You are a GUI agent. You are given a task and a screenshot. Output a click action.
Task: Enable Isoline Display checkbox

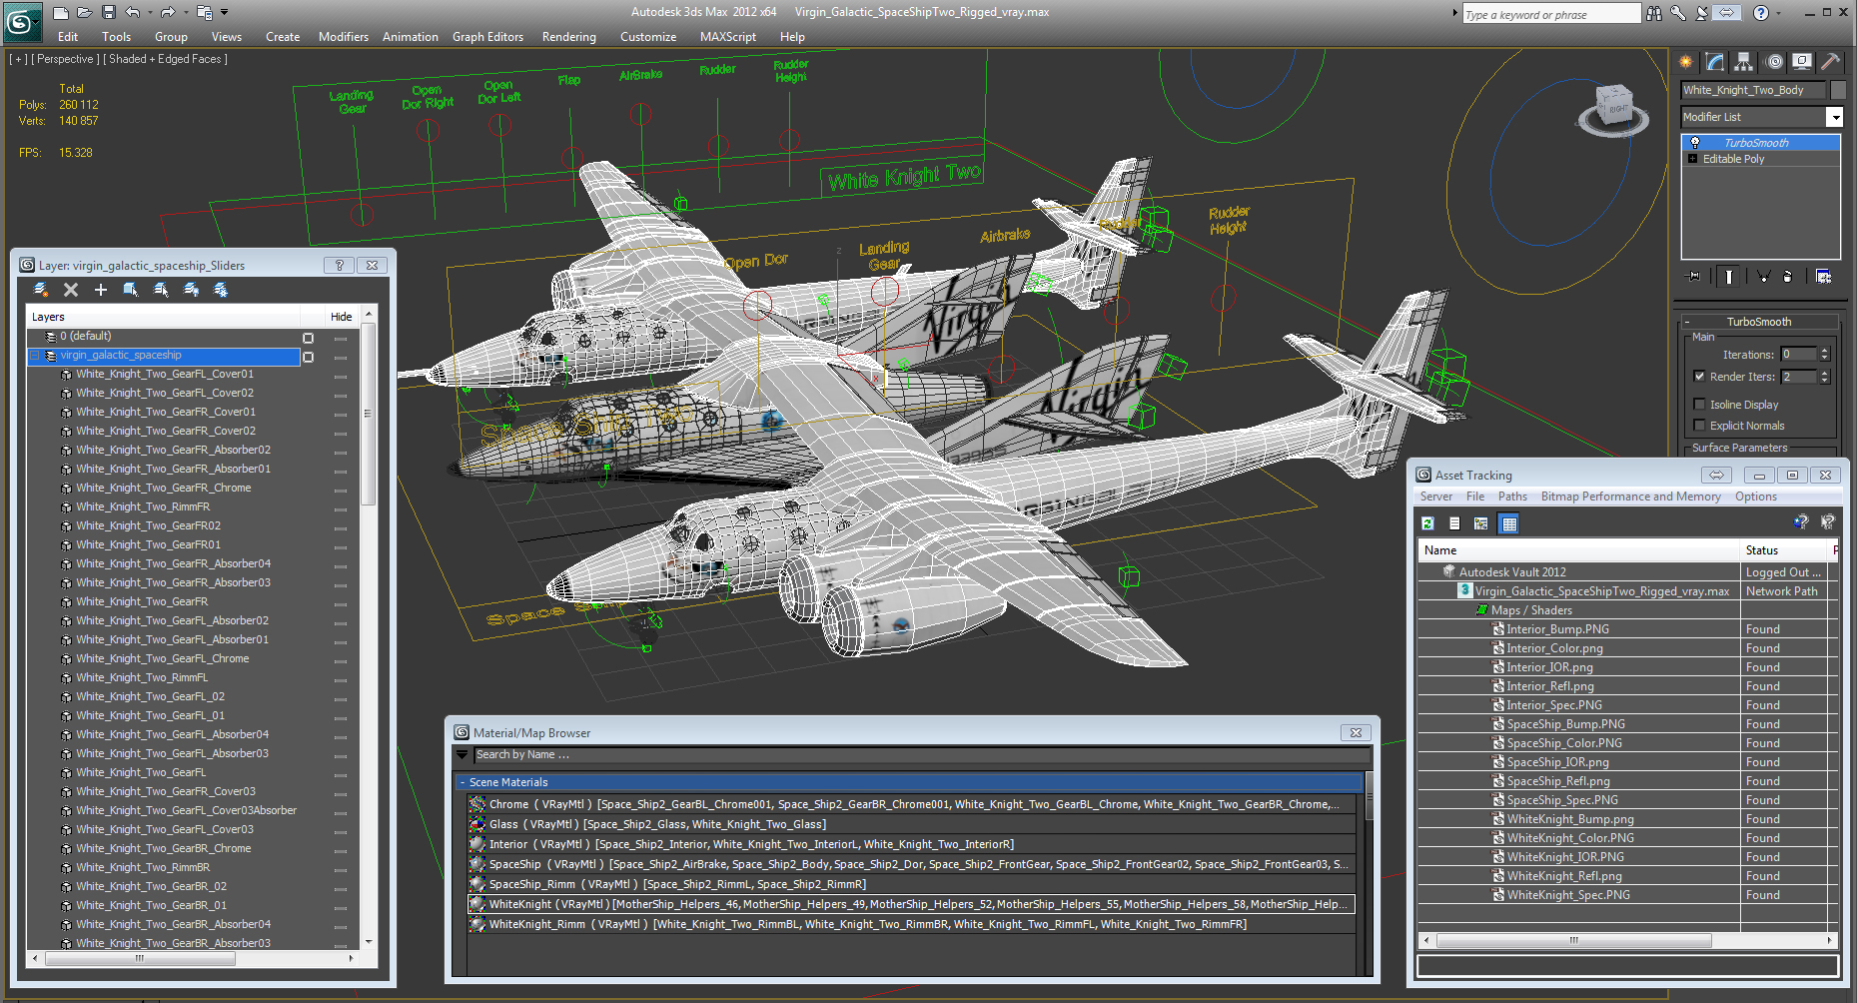[1699, 405]
